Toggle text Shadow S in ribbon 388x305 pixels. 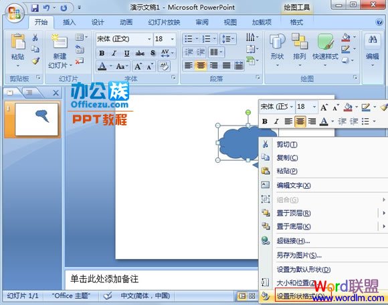[153, 53]
